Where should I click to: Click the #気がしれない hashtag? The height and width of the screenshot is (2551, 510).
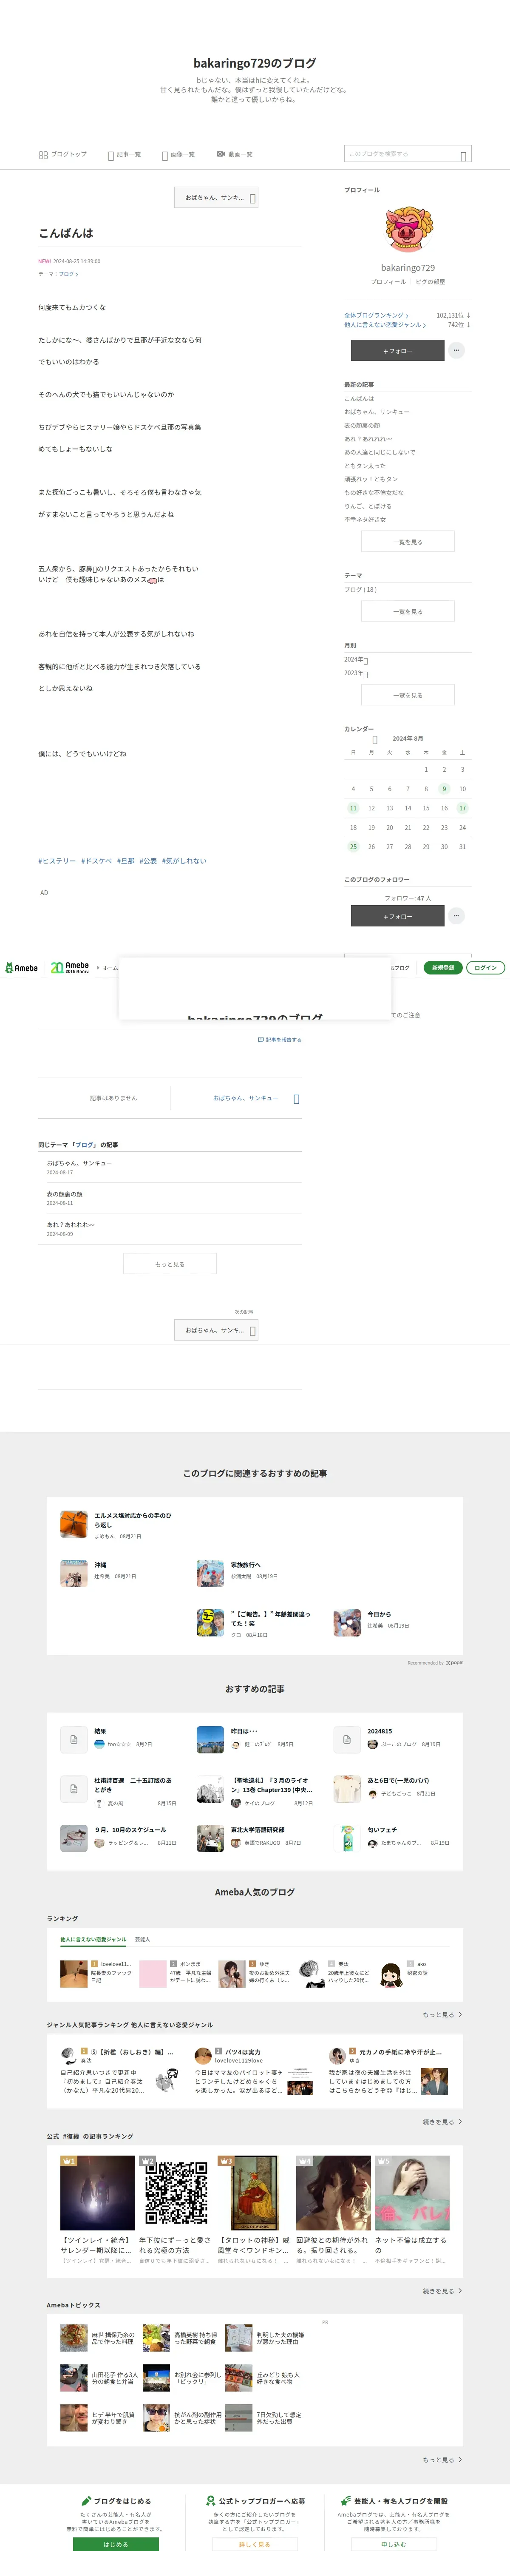point(184,861)
